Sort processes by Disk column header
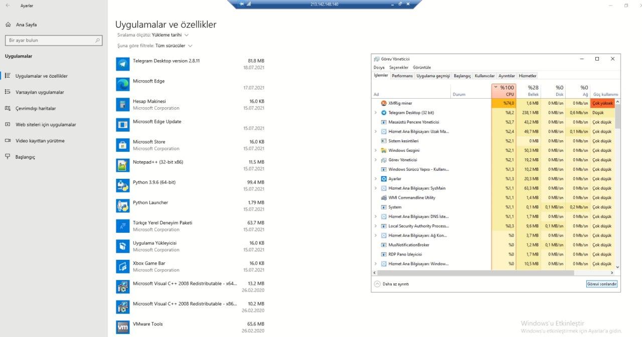This screenshot has width=642, height=337. [x=553, y=91]
